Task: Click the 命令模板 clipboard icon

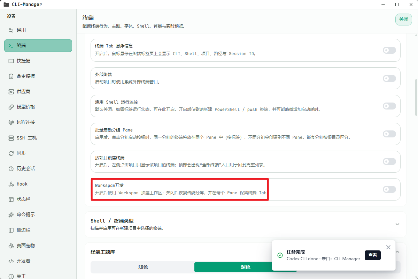Action: coord(11,76)
